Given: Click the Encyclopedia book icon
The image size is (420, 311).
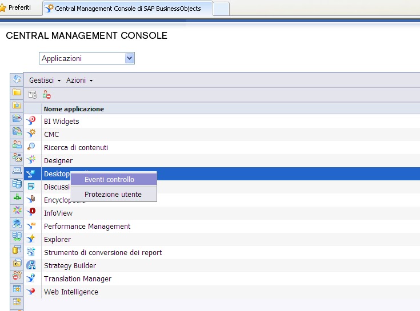Looking at the screenshot, I should [31, 199].
